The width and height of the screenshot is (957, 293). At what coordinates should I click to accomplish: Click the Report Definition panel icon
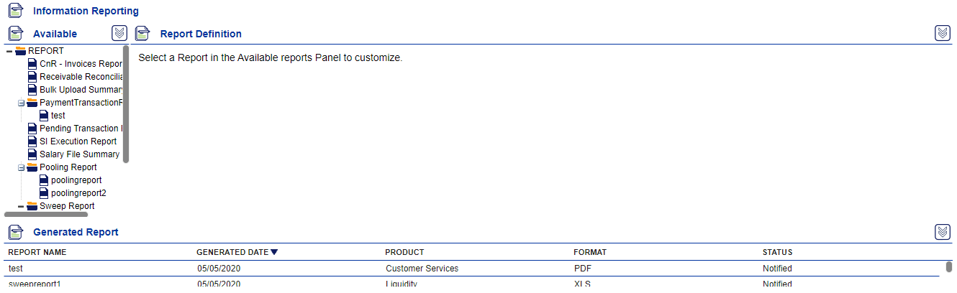tap(142, 34)
